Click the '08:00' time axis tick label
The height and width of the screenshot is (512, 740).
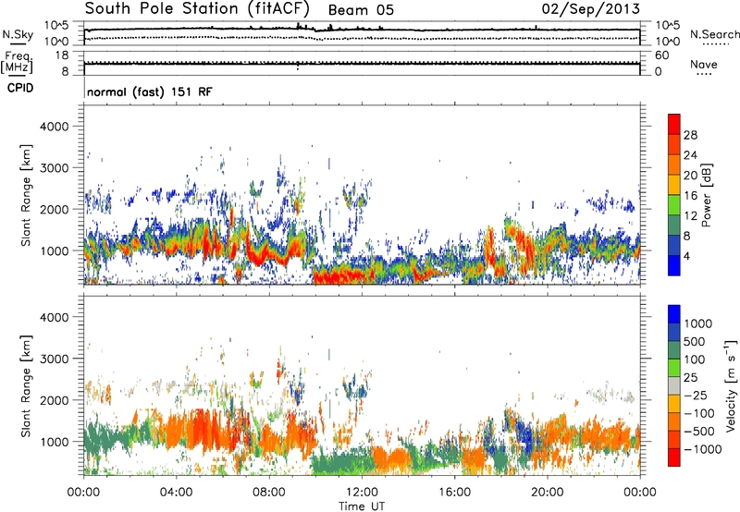click(268, 493)
